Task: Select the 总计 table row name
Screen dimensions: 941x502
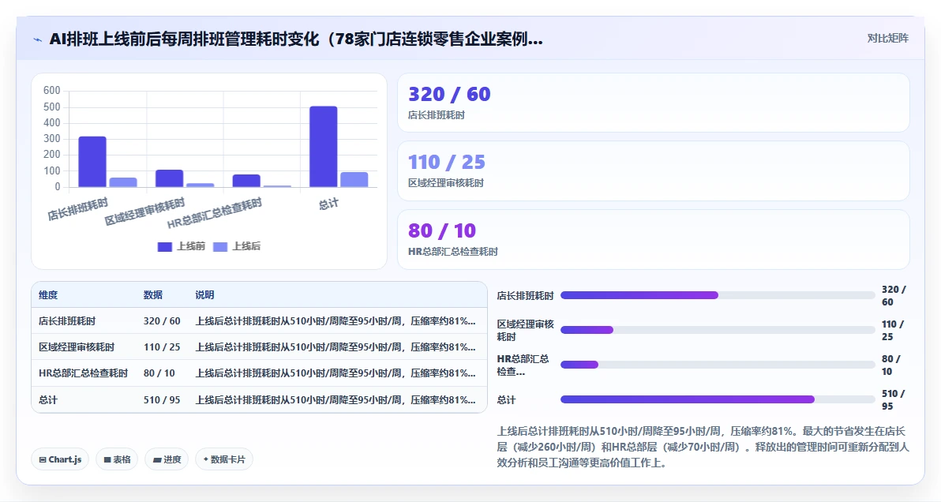Action: [48, 399]
